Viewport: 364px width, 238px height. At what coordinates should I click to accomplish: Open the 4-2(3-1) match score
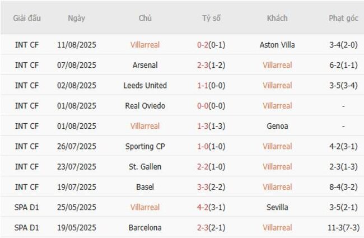(211, 207)
